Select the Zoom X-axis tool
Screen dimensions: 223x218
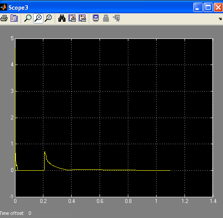[38, 19]
